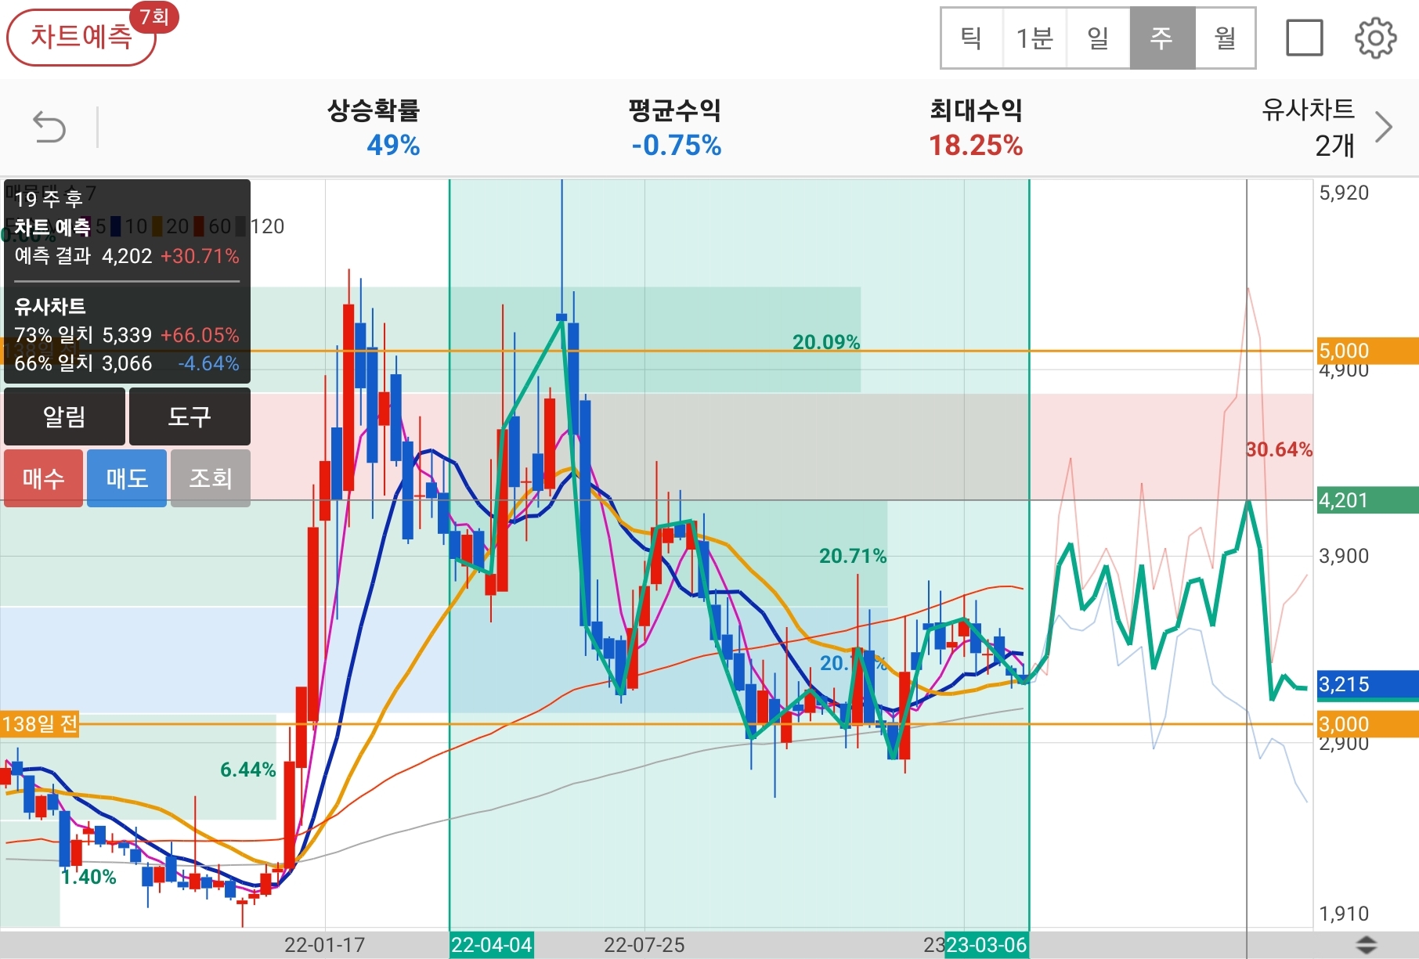The image size is (1419, 959).
Task: Click the up-down stepper at chart bottom right
Action: tap(1366, 945)
